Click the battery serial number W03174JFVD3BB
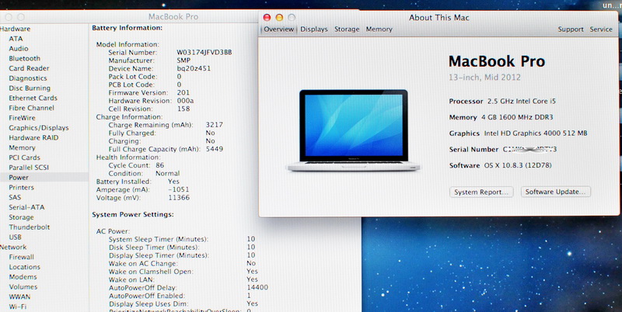The width and height of the screenshot is (622, 312). pyautogui.click(x=204, y=52)
